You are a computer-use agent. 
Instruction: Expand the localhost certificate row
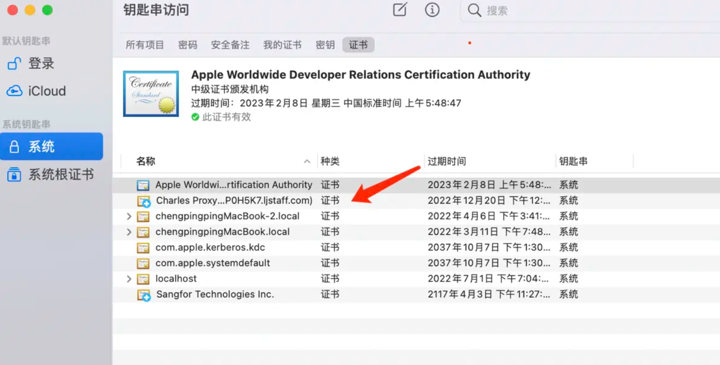point(129,279)
